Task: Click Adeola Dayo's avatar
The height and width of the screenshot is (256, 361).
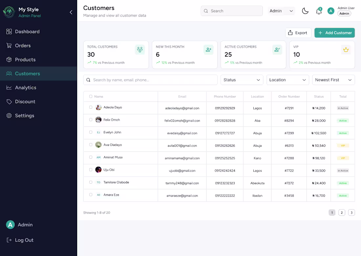Action: (x=98, y=107)
